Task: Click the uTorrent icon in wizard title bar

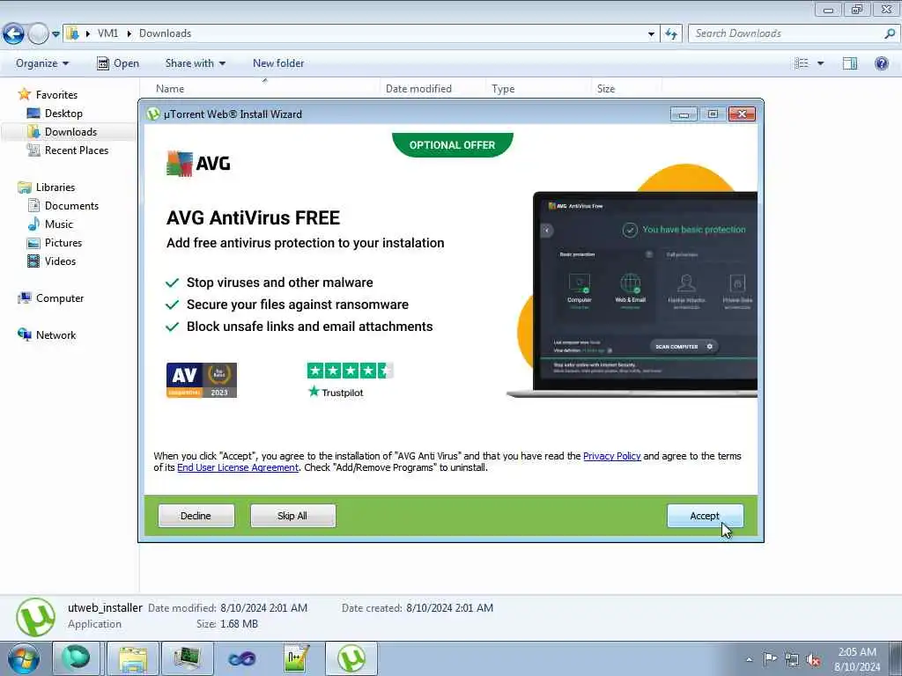Action: click(x=153, y=114)
